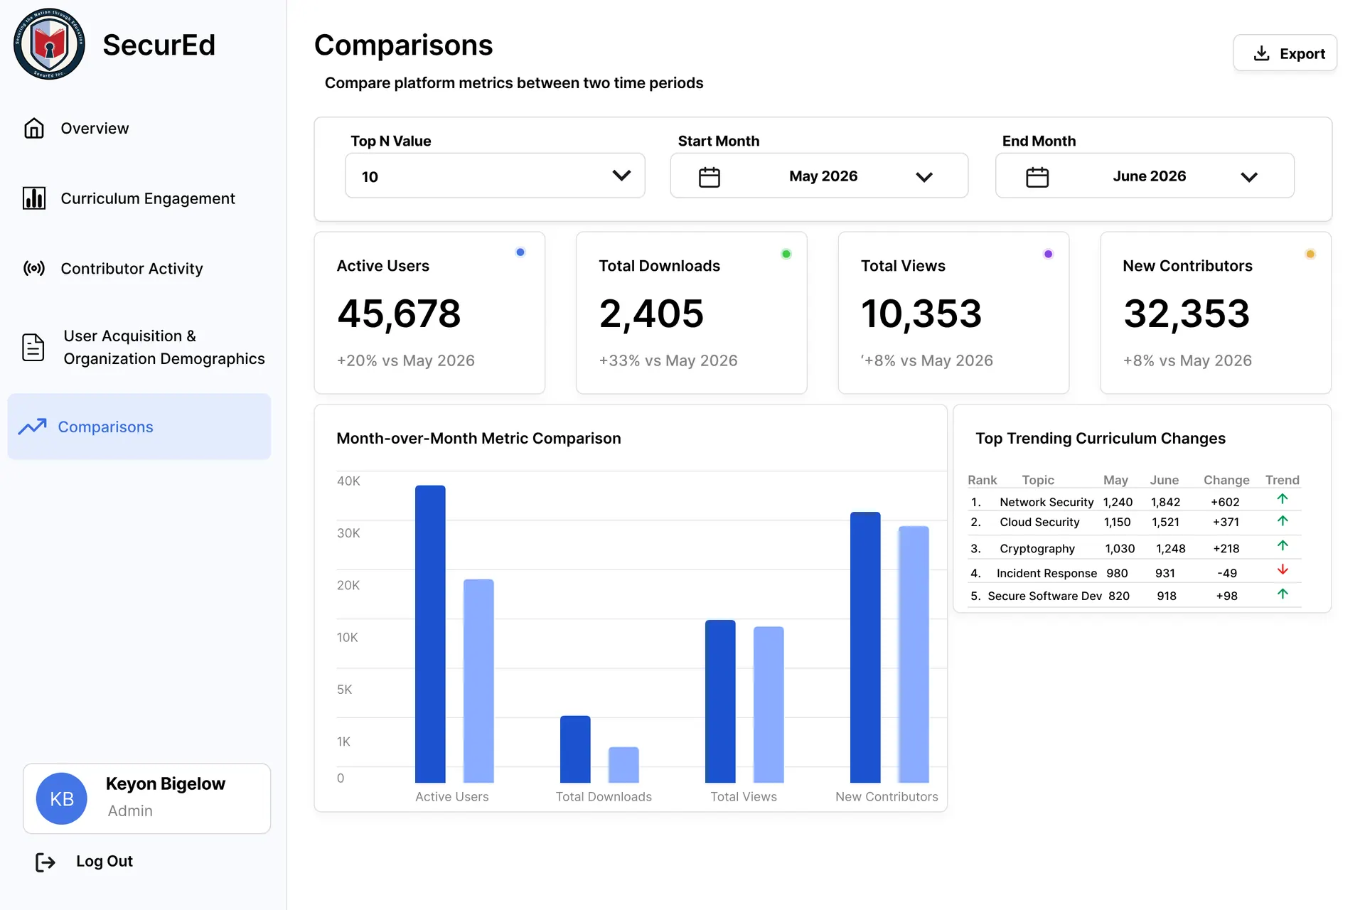
Task: Click the Comparisons trending arrow icon
Action: point(33,427)
